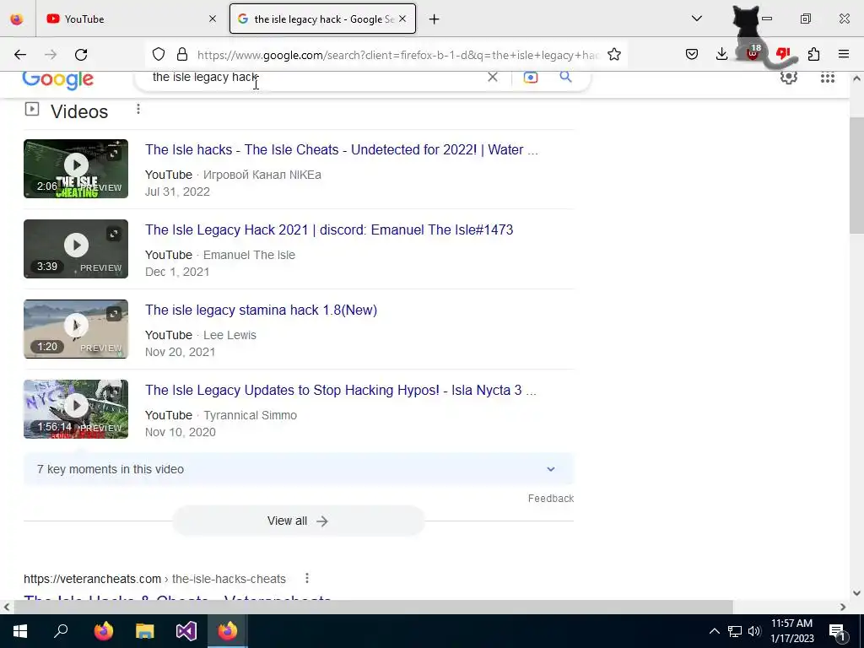Open the Firefox downloads panel
This screenshot has height=648, width=864.
pyautogui.click(x=721, y=55)
